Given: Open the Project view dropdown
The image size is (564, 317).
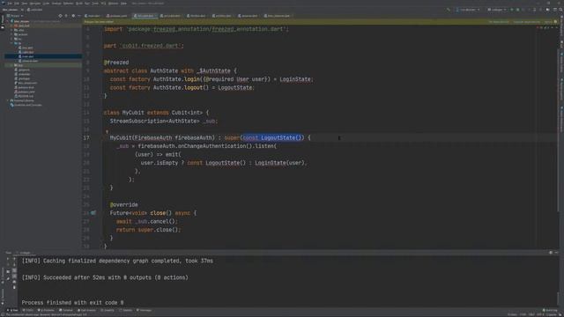Looking at the screenshot, I should pyautogui.click(x=15, y=16).
